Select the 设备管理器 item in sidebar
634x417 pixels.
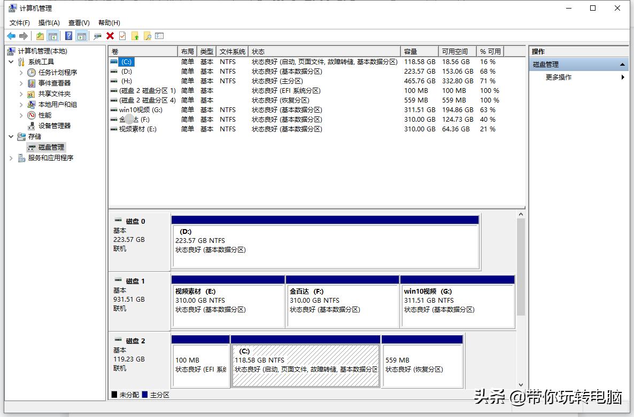(x=53, y=125)
